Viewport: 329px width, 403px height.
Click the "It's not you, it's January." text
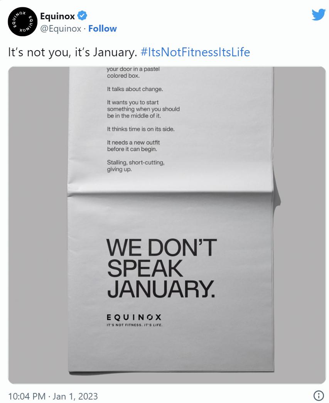(x=73, y=52)
